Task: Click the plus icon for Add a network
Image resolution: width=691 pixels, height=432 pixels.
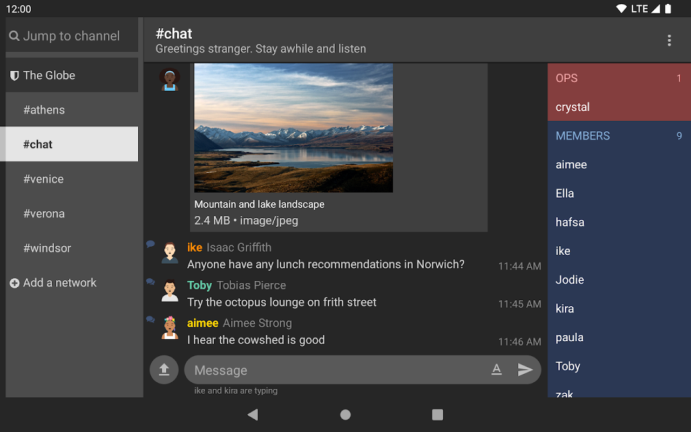Action: pyautogui.click(x=15, y=283)
